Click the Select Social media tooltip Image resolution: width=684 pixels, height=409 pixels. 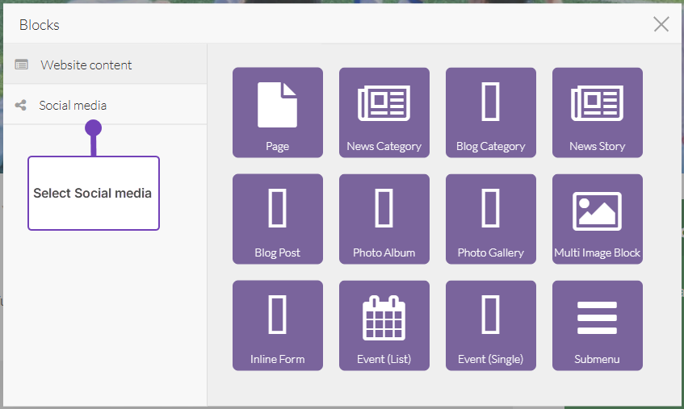point(93,194)
